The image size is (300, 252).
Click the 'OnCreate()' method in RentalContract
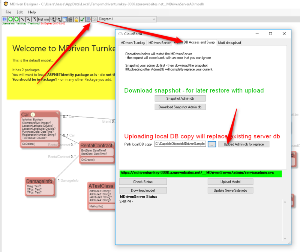pos(88,160)
